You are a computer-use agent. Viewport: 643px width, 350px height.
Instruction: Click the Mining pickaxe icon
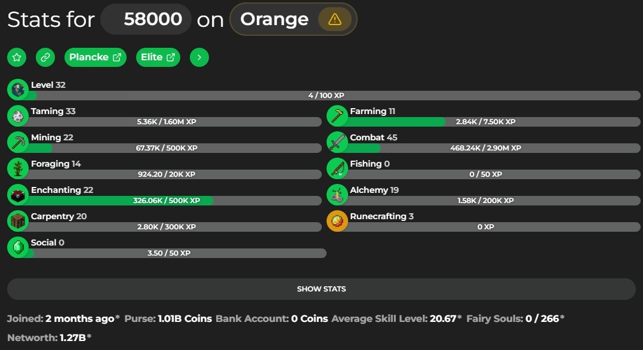[x=18, y=142]
